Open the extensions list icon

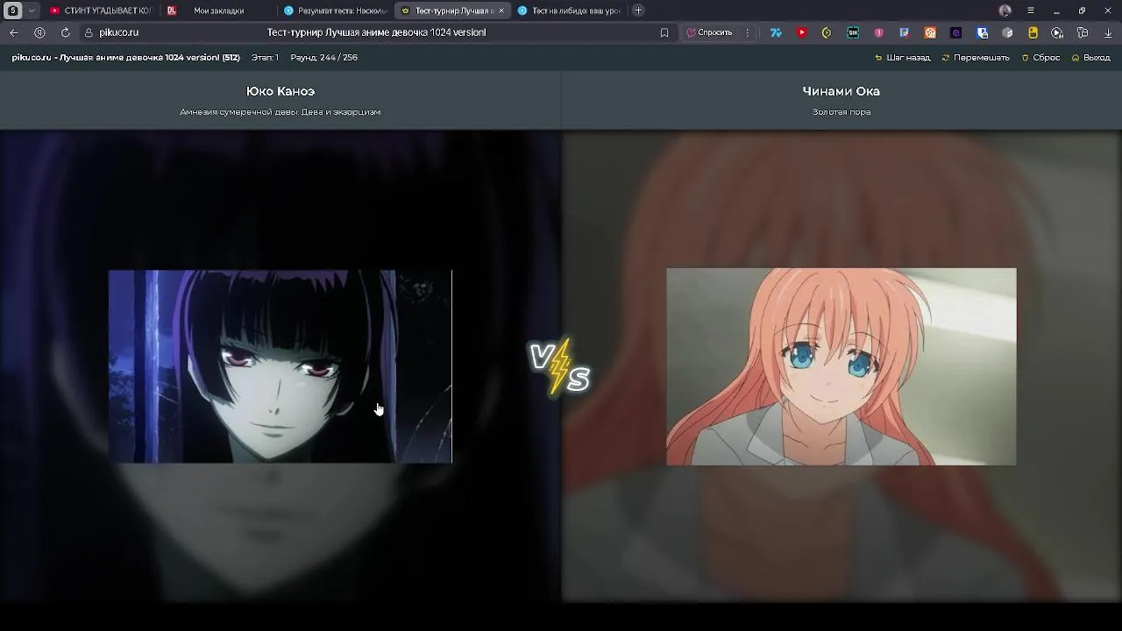[1083, 32]
